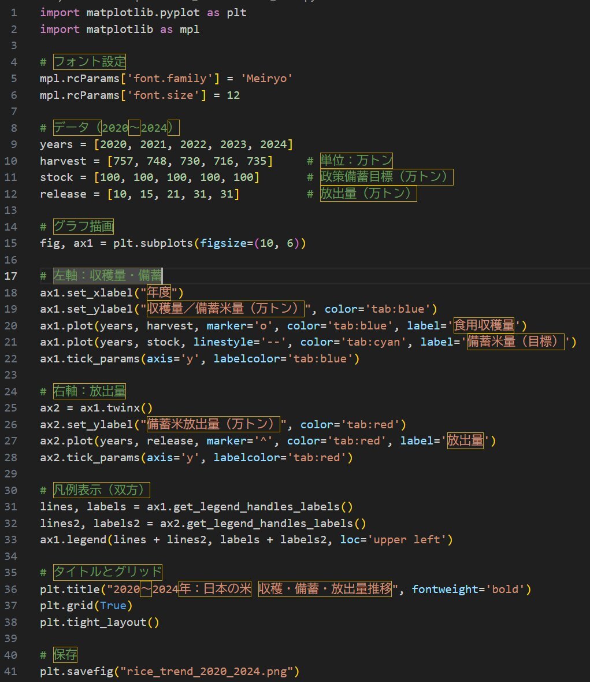Click the comment '右軸：放出量'
Image resolution: width=590 pixels, height=682 pixels.
click(90, 391)
